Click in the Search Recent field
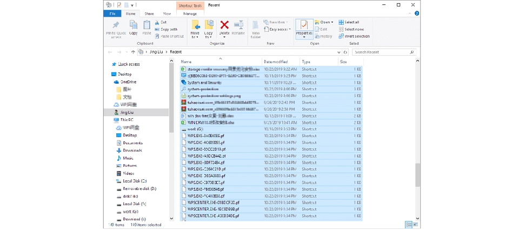The image size is (519, 230). pyautogui.click(x=380, y=52)
